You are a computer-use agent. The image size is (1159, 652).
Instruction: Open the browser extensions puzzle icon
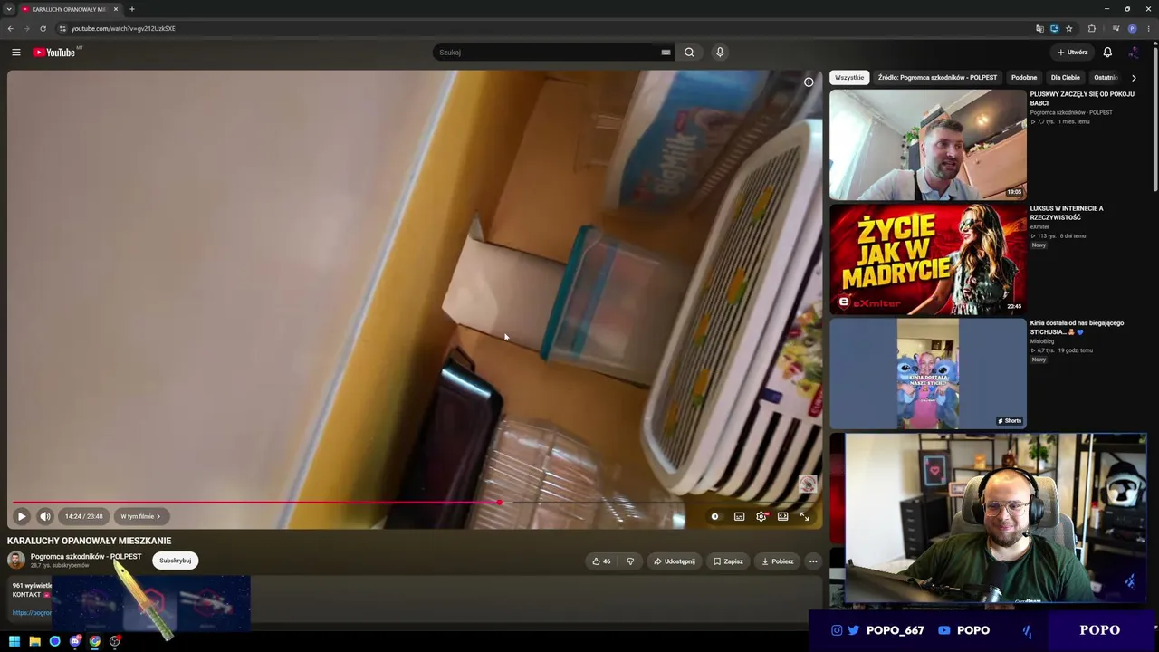pyautogui.click(x=1091, y=28)
